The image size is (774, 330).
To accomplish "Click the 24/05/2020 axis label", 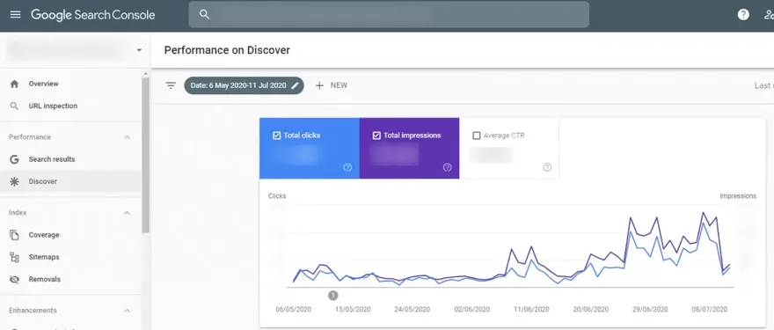I will 413,309.
